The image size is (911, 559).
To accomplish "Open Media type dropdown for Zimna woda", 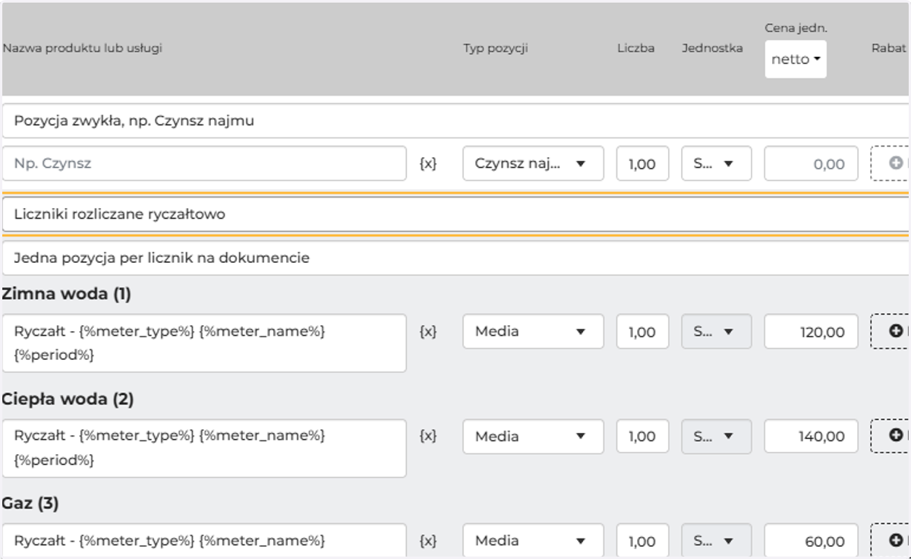I will pyautogui.click(x=533, y=331).
